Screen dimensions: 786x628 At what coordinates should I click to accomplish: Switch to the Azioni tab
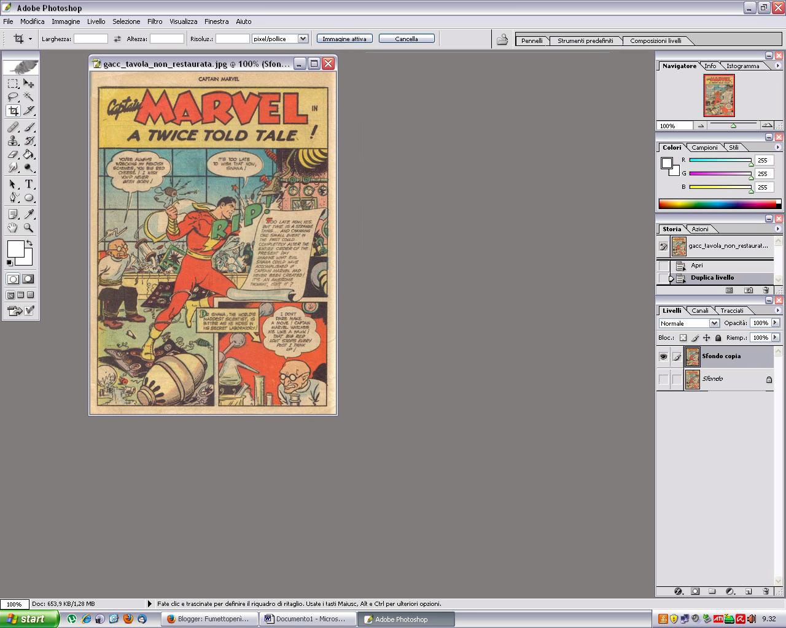(x=700, y=229)
